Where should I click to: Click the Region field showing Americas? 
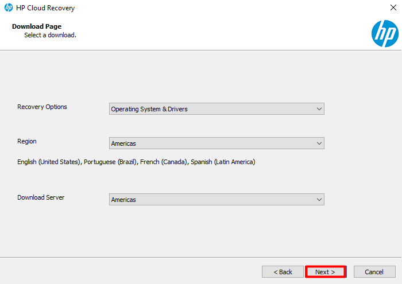(217, 143)
